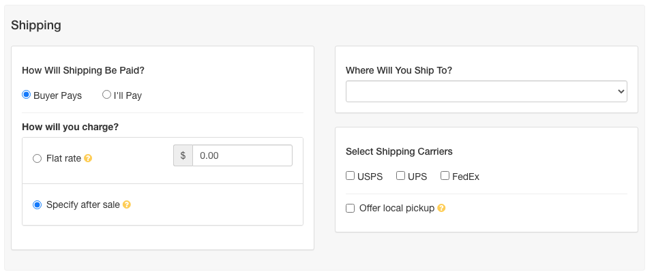Open the Specify after sale help icon
The width and height of the screenshot is (654, 274).
point(127,204)
